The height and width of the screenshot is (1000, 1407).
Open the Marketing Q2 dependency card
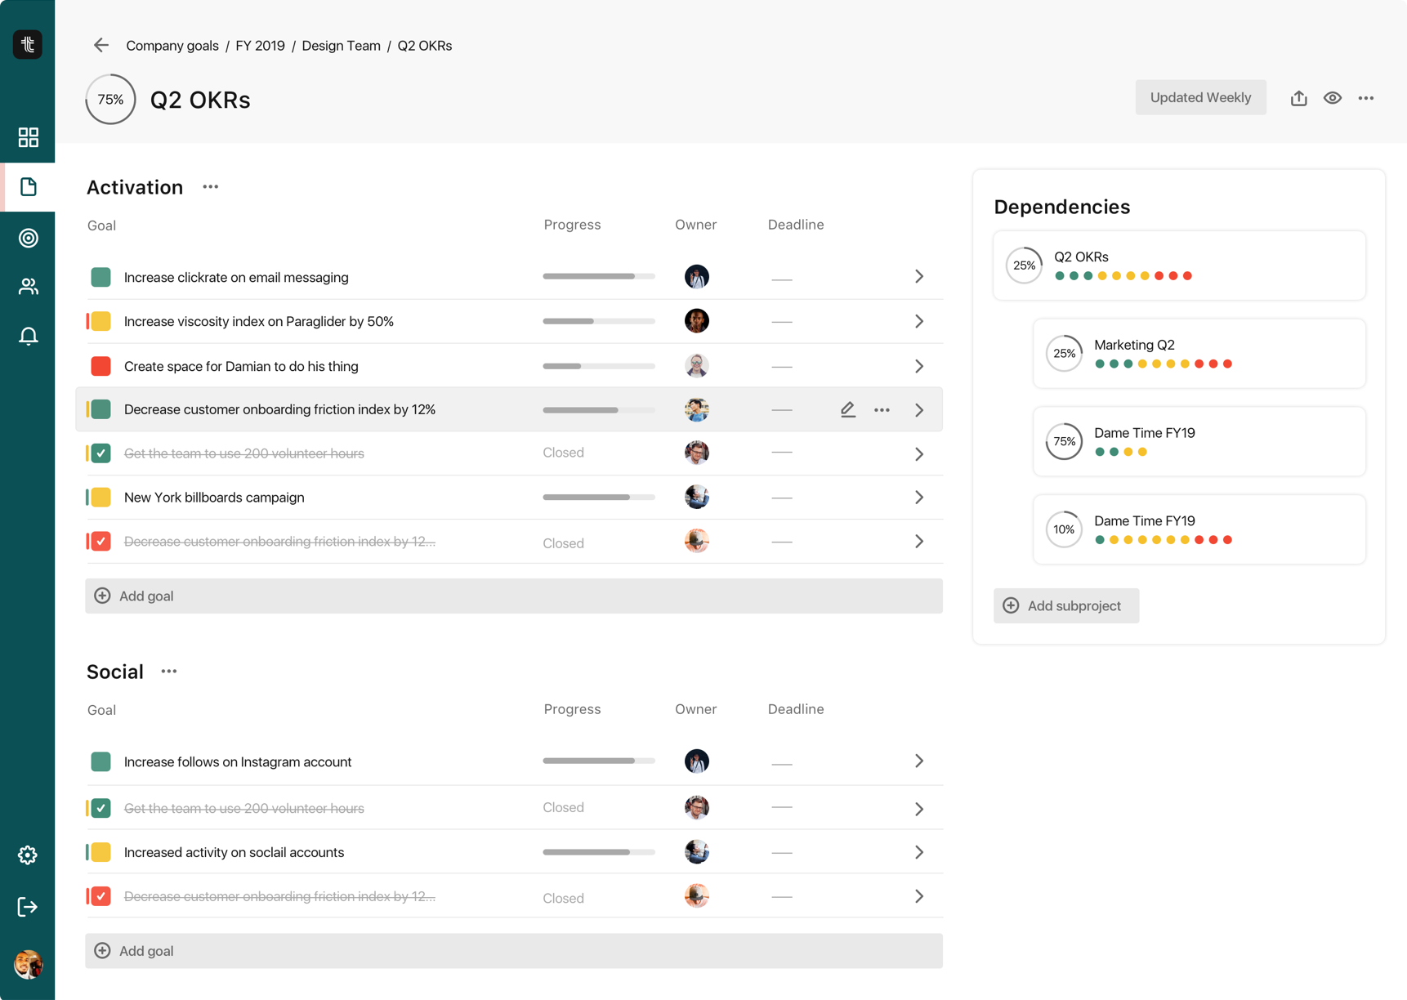pos(1199,354)
